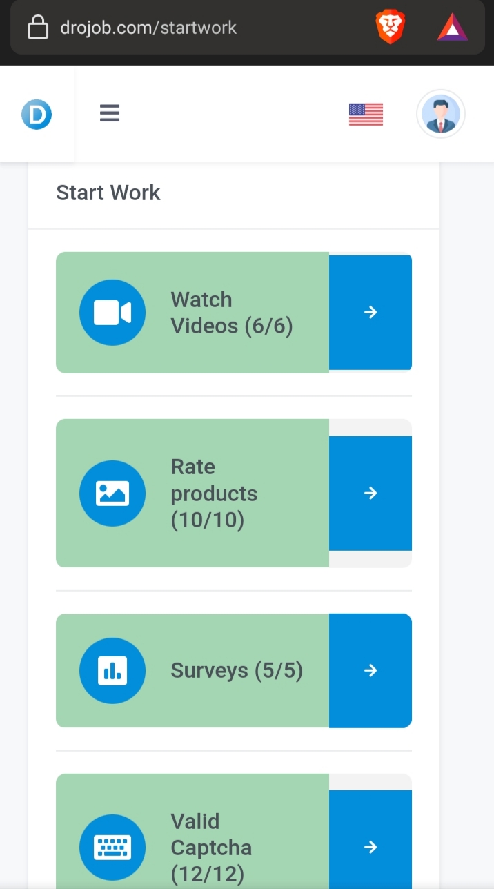Open the US flag language selector
The height and width of the screenshot is (889, 494).
point(366,115)
